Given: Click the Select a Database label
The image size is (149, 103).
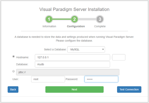Looking at the screenshot, I should (55, 49).
